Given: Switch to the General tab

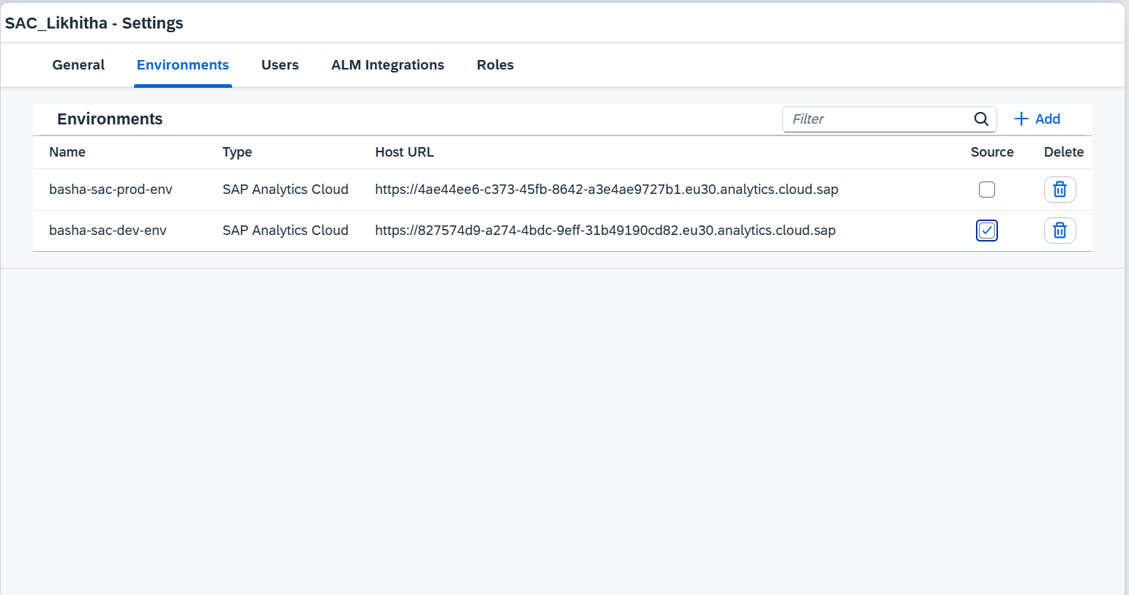Looking at the screenshot, I should (x=78, y=65).
